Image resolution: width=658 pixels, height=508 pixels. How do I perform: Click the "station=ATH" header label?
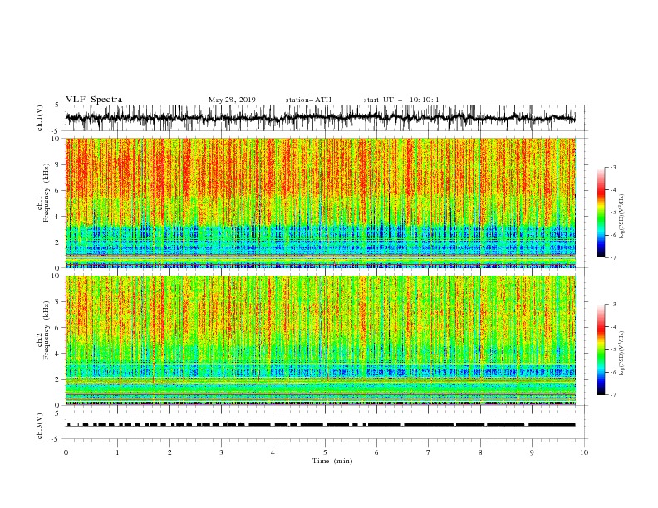[308, 100]
